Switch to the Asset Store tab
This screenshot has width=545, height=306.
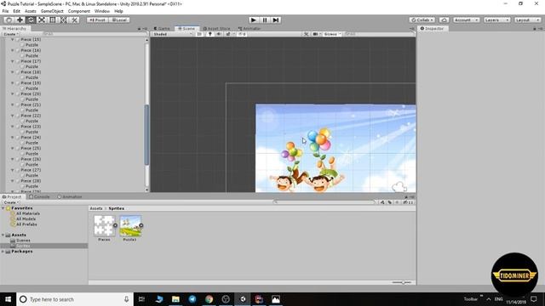[216, 28]
